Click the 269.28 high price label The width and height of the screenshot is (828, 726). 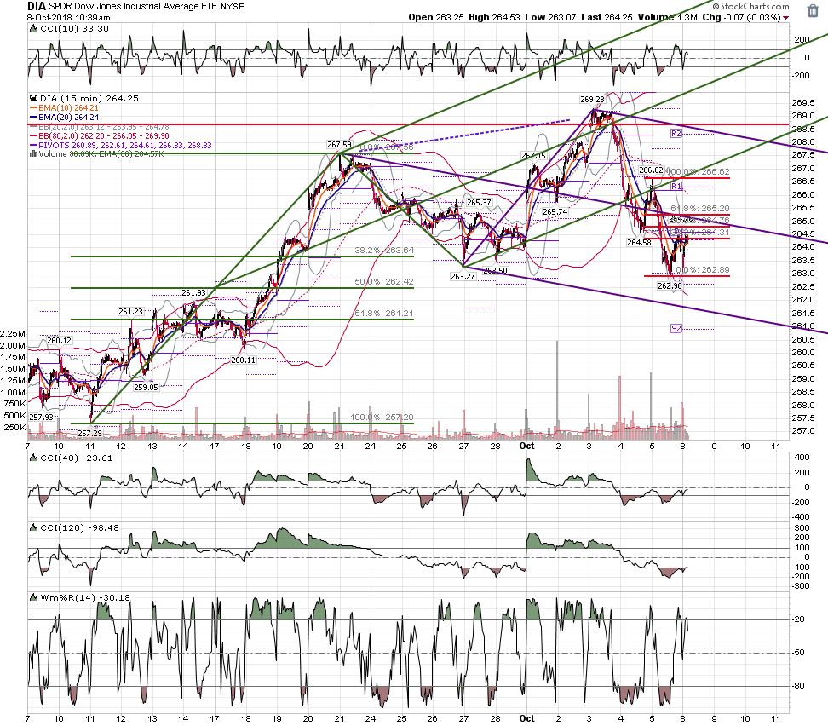pos(592,100)
